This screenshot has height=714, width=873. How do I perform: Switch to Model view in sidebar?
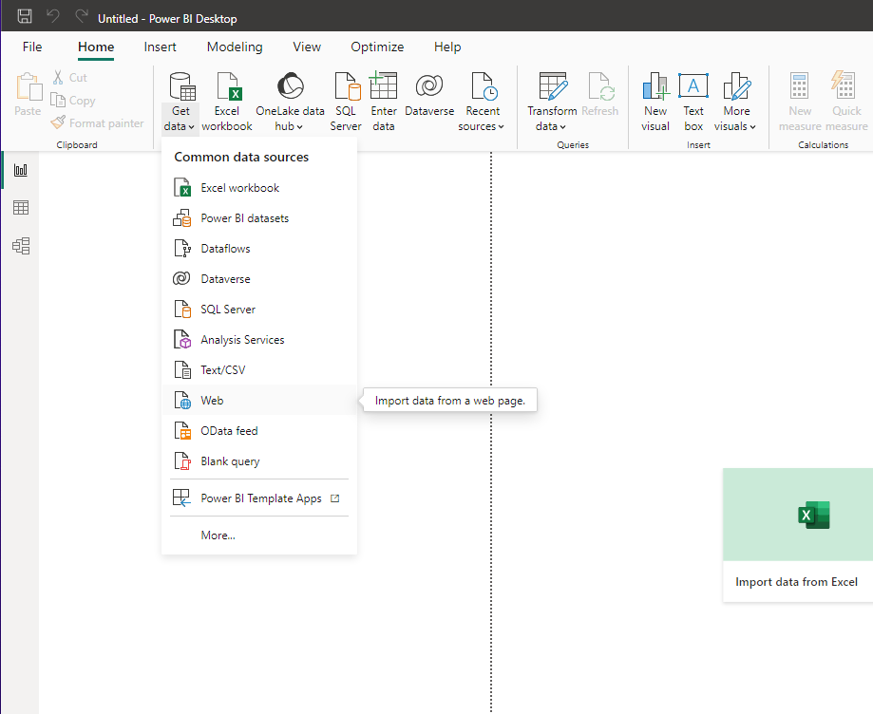[21, 245]
